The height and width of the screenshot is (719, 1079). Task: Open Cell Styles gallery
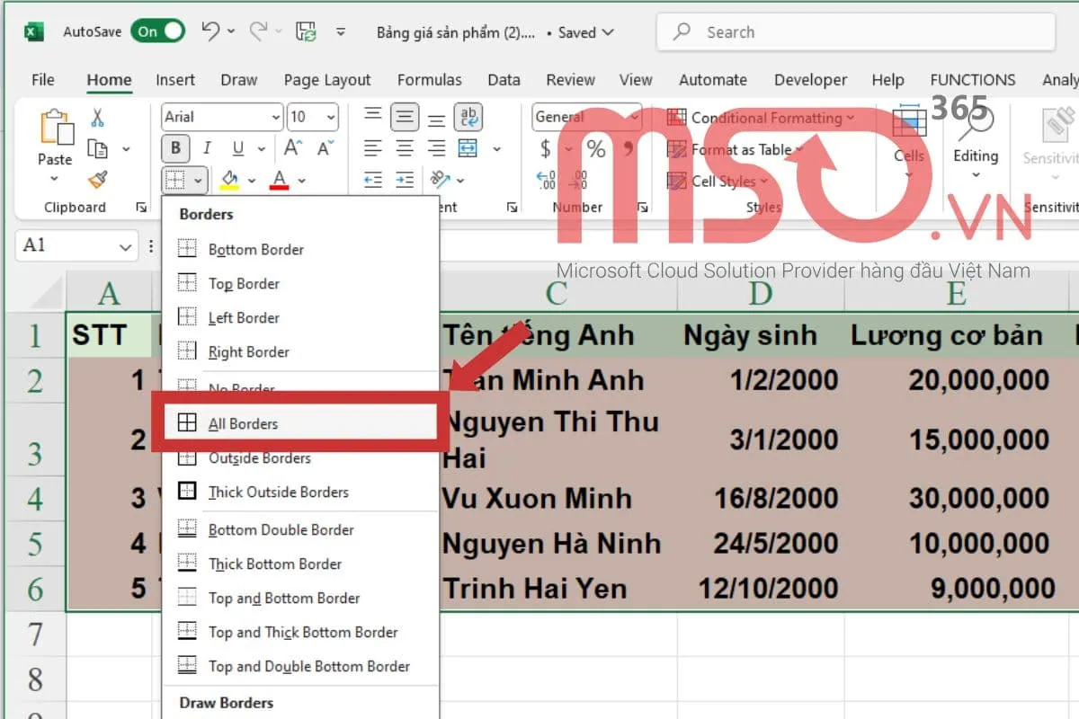tap(718, 181)
